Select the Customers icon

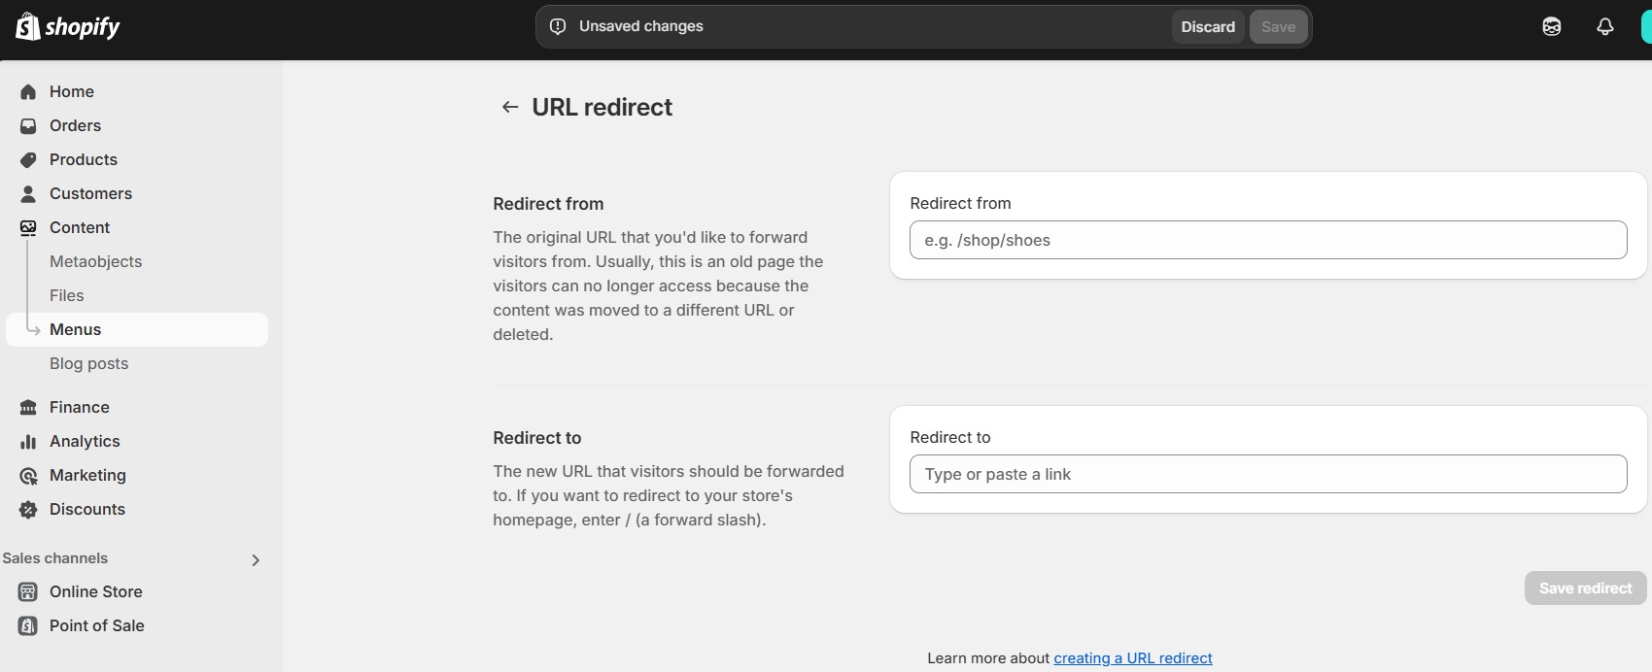click(28, 193)
